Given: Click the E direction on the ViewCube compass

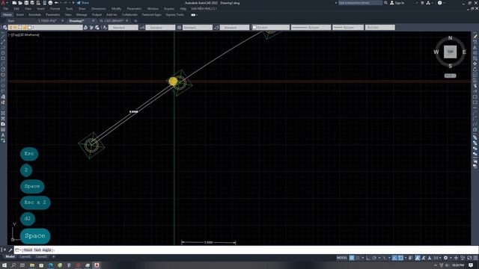Looking at the screenshot, I should [464, 52].
